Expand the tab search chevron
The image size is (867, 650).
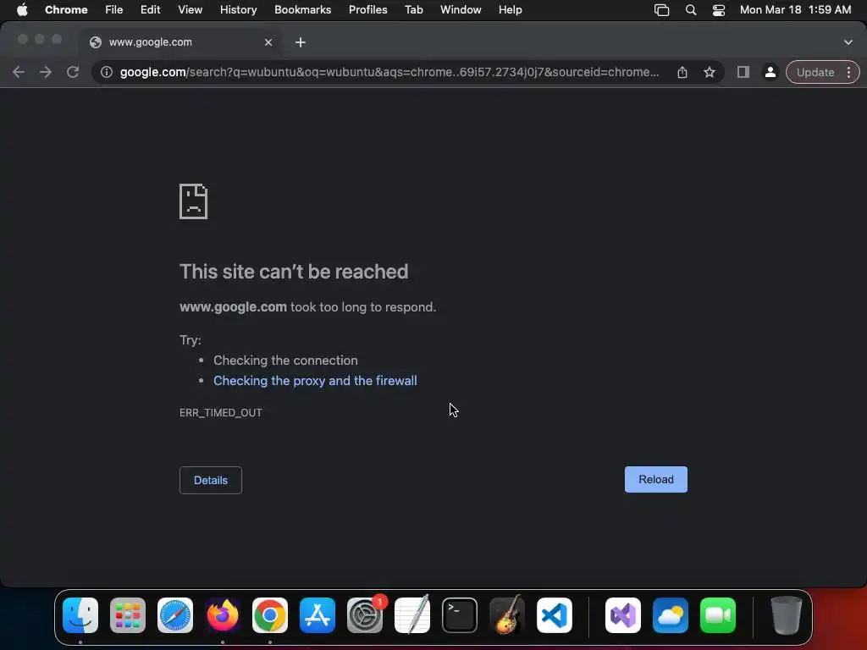[x=848, y=42]
